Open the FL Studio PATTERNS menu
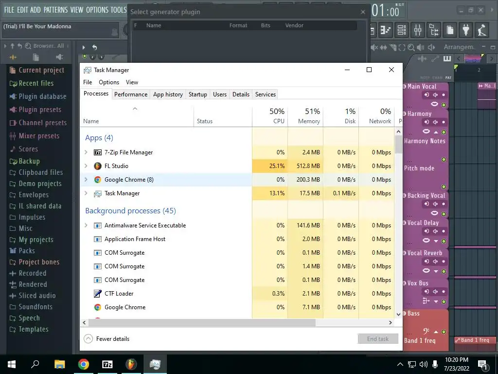This screenshot has height=374, width=498. (x=55, y=10)
